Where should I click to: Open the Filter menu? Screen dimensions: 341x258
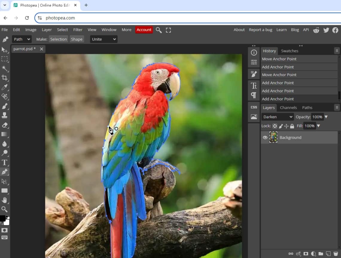78,30
